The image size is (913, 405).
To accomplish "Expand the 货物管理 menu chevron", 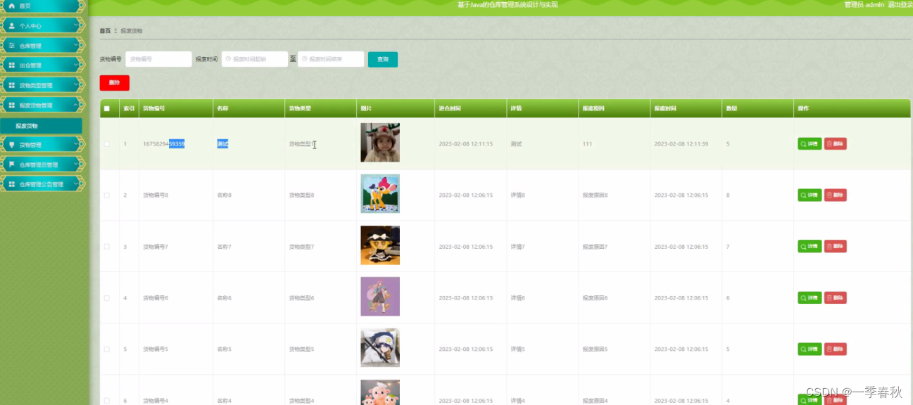I will click(77, 144).
